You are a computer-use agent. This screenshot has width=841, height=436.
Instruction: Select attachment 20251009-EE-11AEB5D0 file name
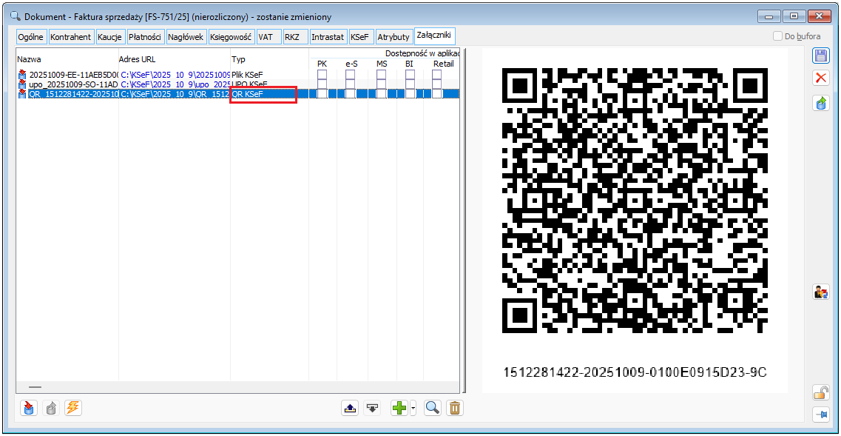(73, 75)
